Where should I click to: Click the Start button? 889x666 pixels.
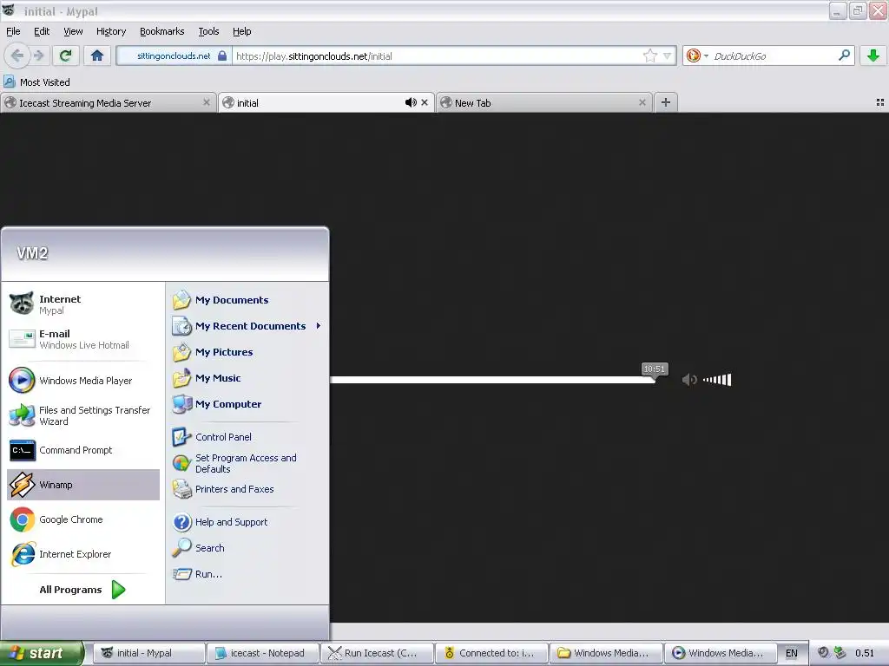(x=42, y=653)
